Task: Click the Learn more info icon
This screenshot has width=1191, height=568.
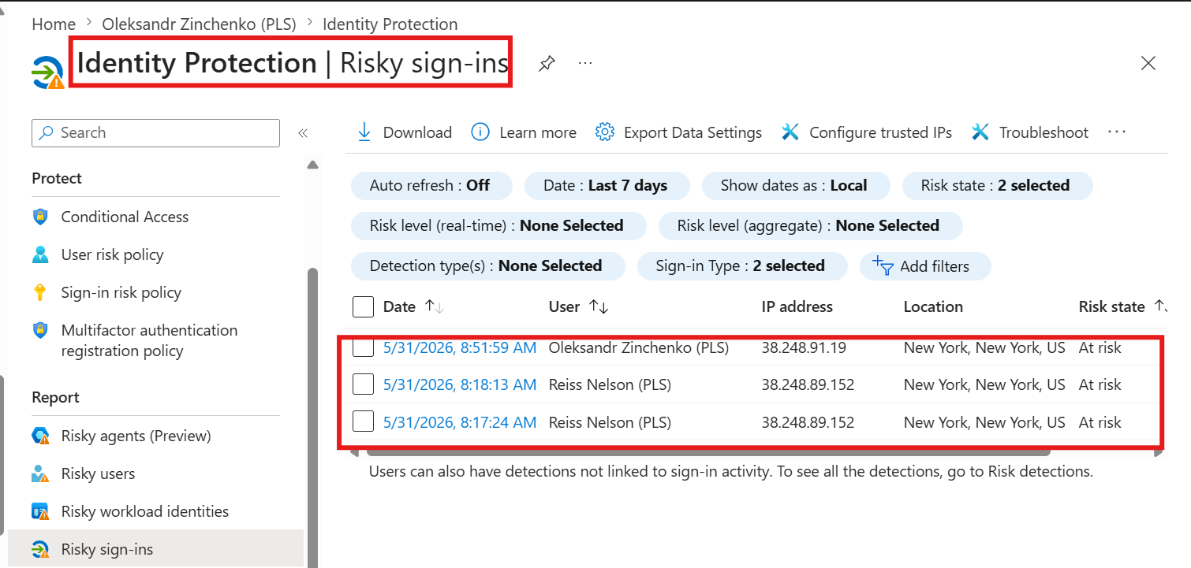Action: [480, 132]
